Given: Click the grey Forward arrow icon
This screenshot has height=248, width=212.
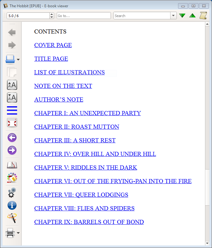Looking at the screenshot, I should tap(12, 45).
